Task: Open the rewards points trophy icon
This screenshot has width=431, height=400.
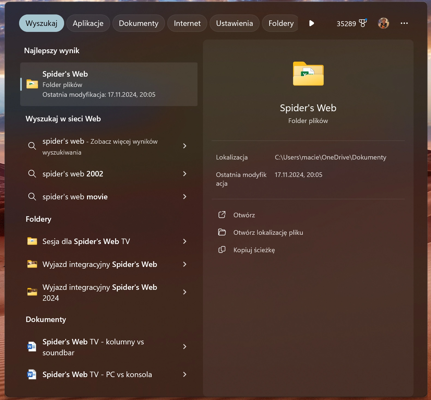Action: point(363,23)
